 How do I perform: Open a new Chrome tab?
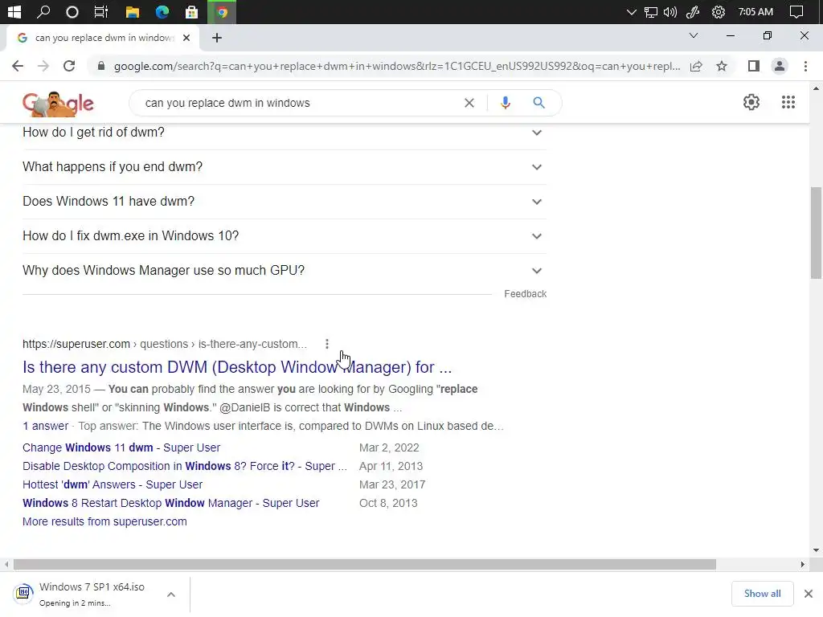[x=217, y=38]
